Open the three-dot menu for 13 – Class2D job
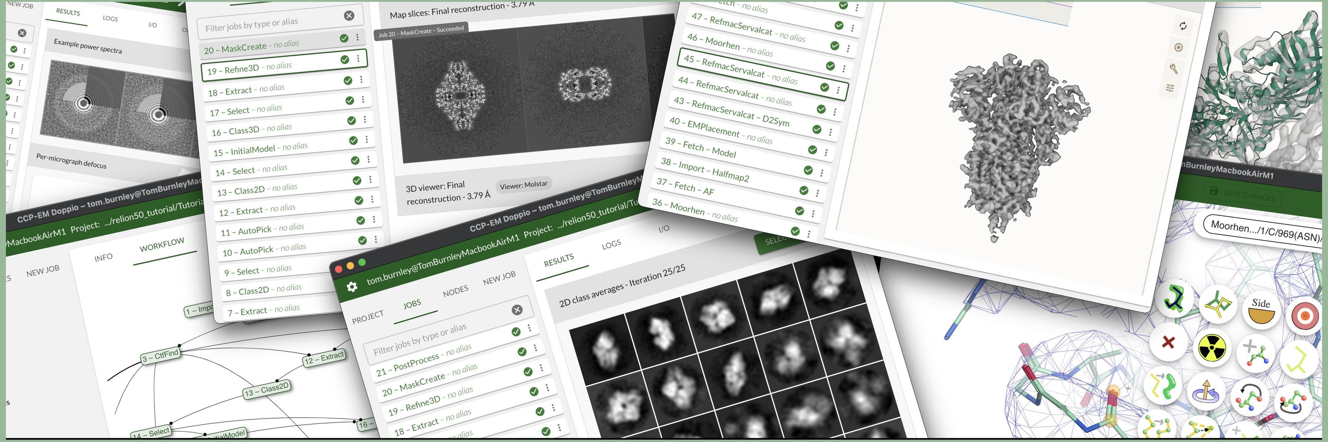1328x442 pixels. coord(370,179)
